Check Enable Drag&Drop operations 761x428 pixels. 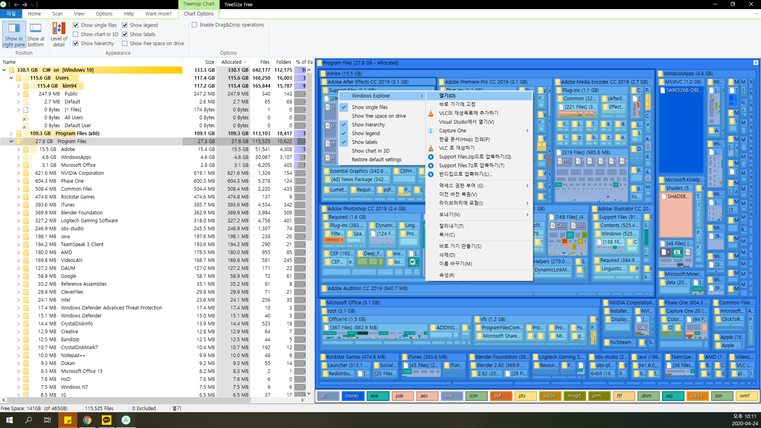pos(195,25)
